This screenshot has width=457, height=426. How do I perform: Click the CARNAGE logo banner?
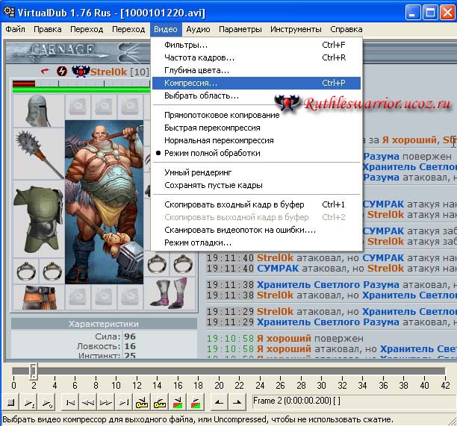[x=62, y=49]
